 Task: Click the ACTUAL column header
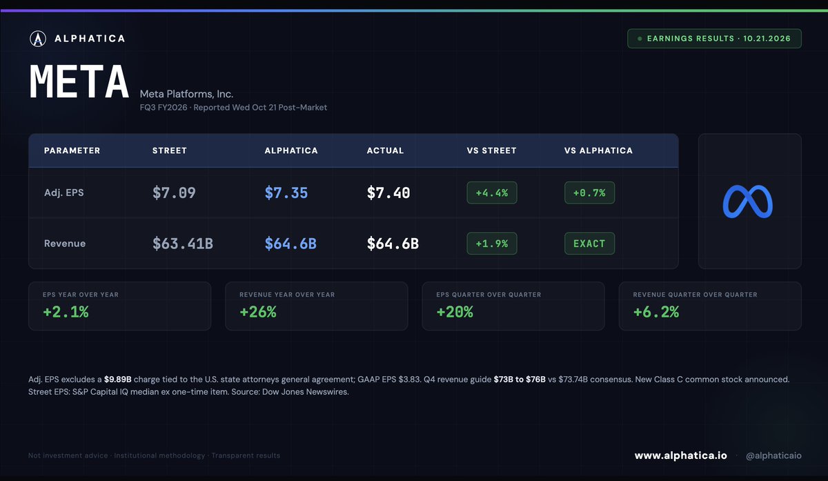(385, 150)
